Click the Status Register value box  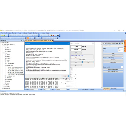tap(122, 67)
